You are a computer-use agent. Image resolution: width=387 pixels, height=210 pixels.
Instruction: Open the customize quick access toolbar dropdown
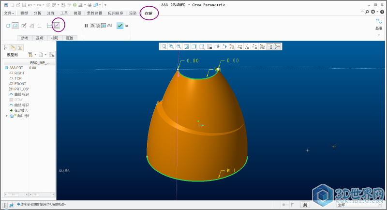click(105, 5)
